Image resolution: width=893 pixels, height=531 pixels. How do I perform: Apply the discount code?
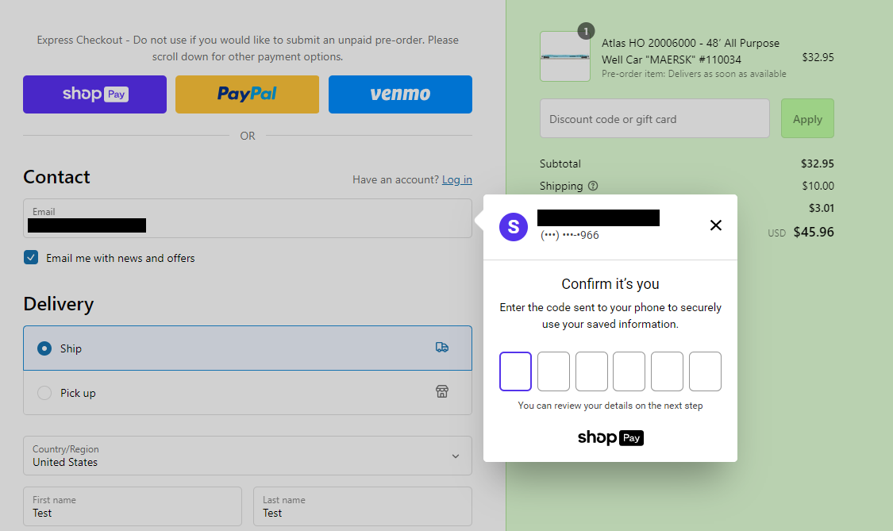coord(807,118)
